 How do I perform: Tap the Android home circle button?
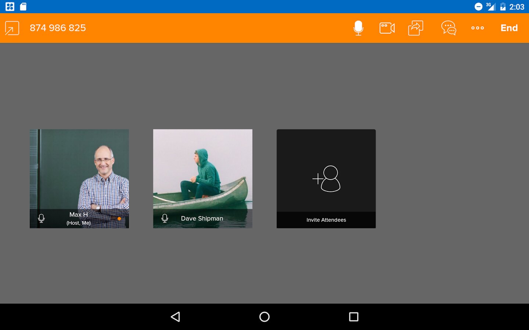[x=264, y=317]
